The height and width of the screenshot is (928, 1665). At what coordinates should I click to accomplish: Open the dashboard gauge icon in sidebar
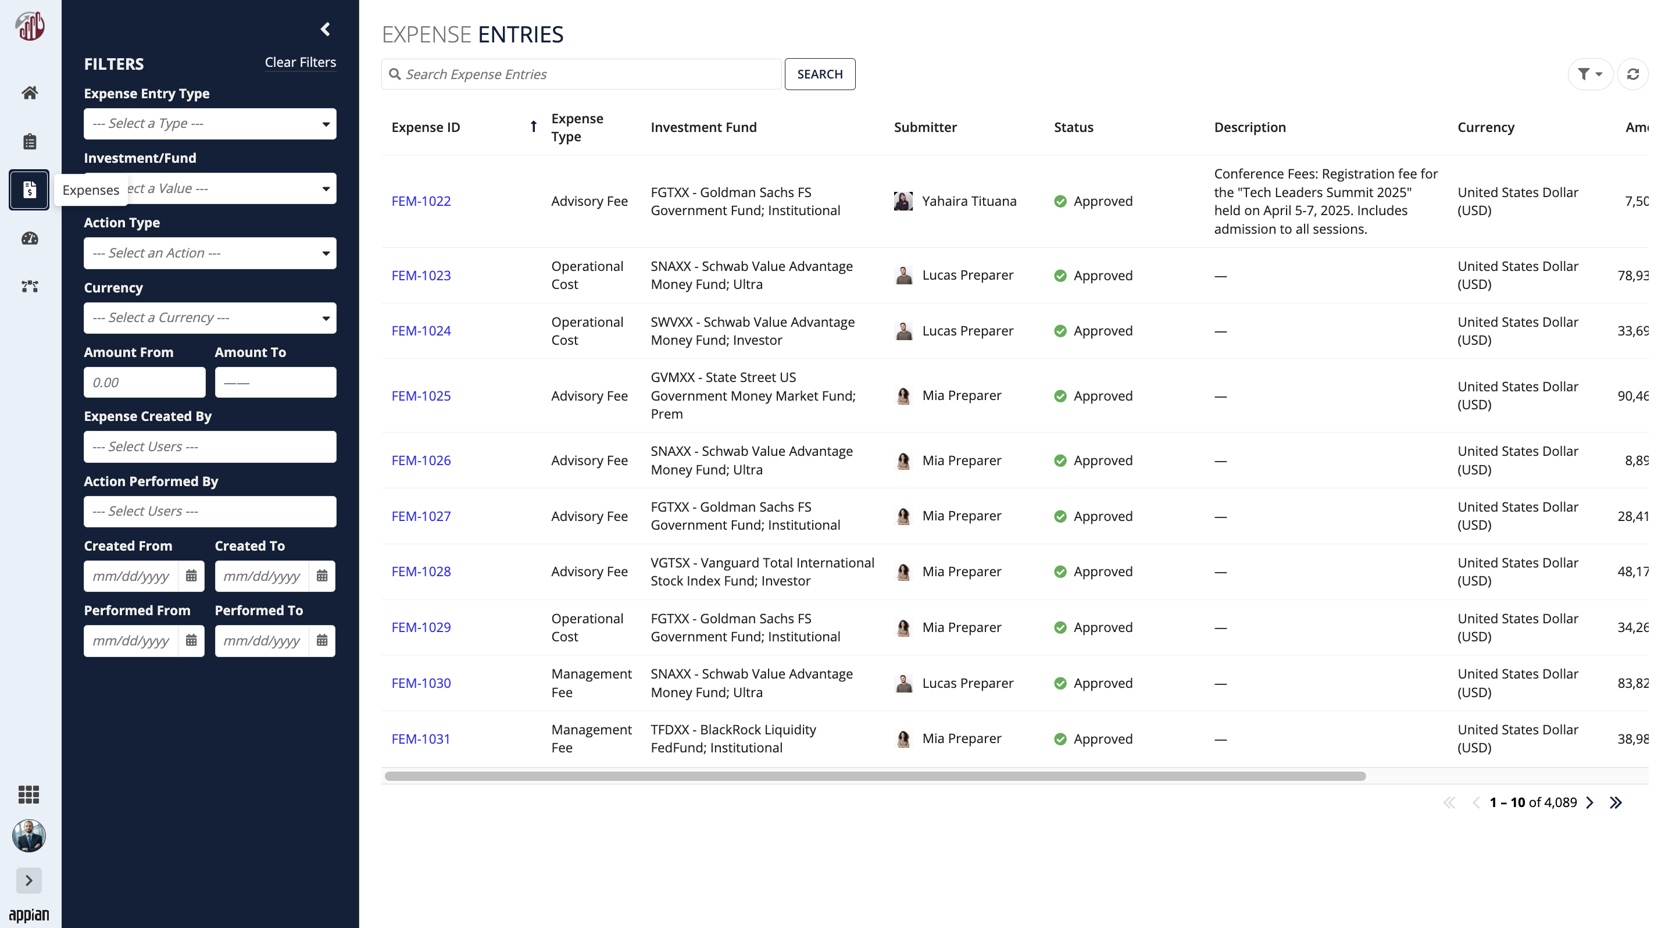point(29,238)
